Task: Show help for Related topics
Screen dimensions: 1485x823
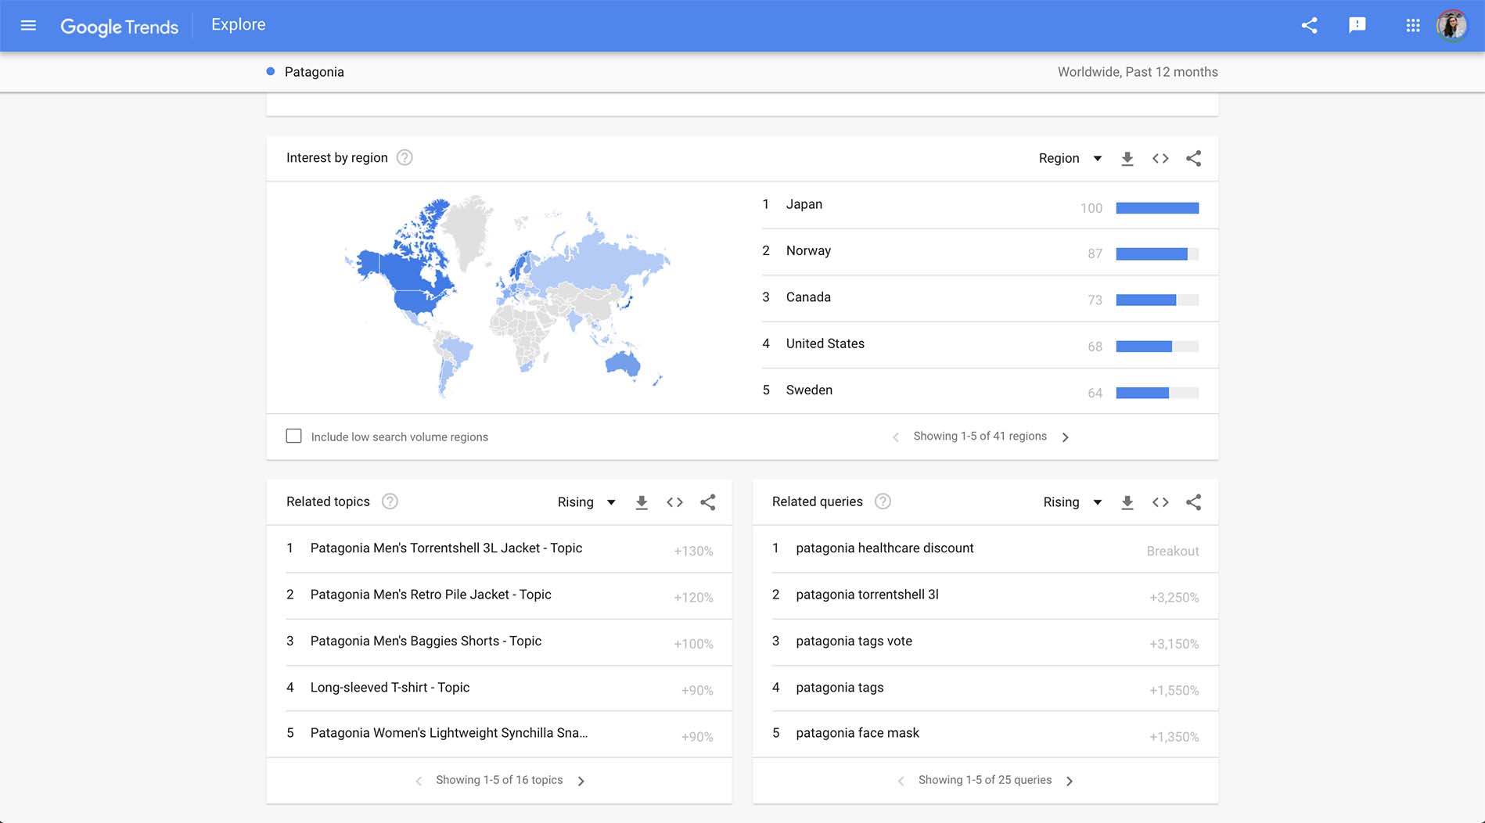Action: (x=390, y=501)
